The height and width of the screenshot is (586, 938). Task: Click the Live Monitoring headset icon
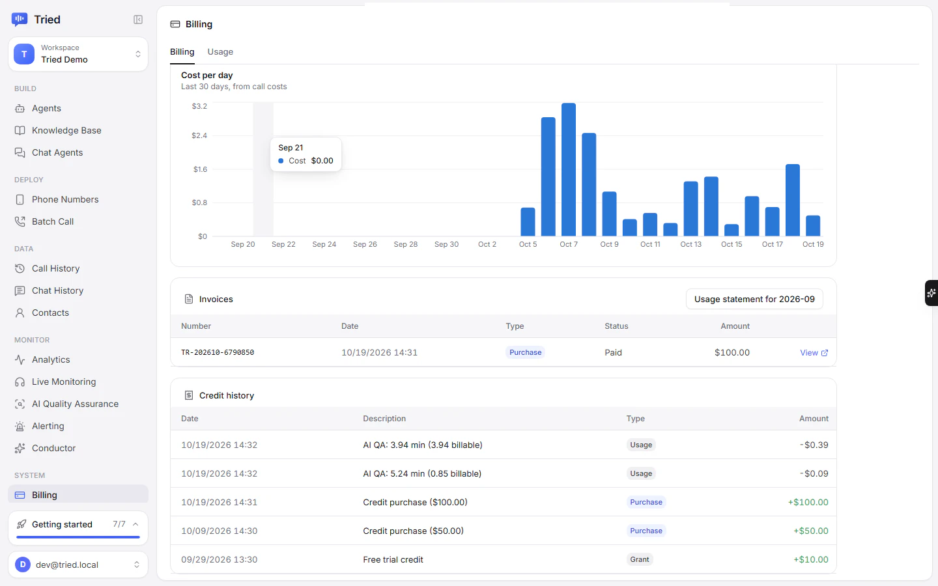tap(20, 382)
